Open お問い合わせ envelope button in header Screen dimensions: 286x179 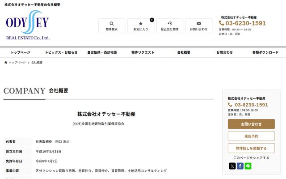pos(199,26)
